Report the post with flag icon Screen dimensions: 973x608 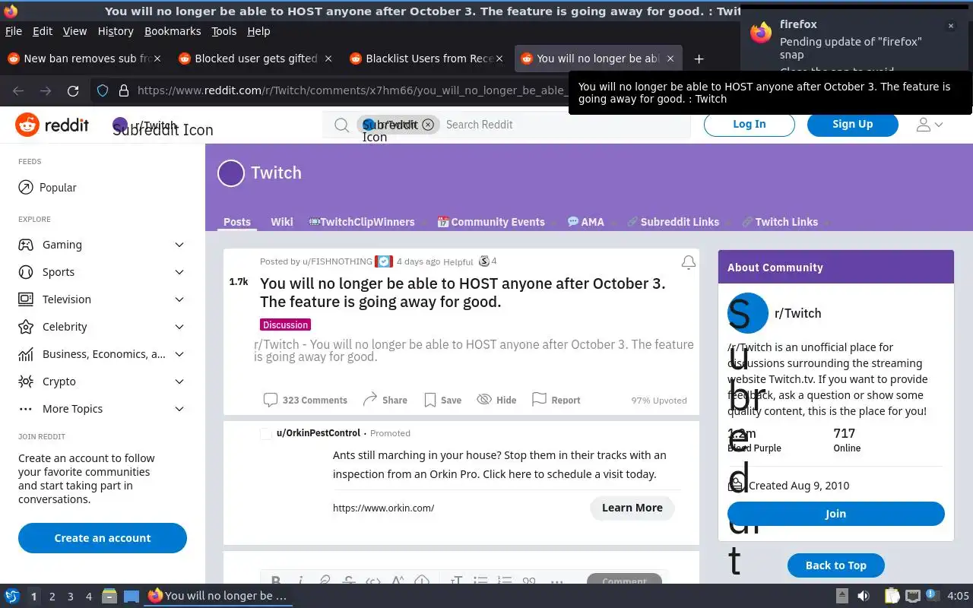[556, 400]
